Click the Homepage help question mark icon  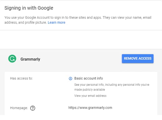pos(33,108)
